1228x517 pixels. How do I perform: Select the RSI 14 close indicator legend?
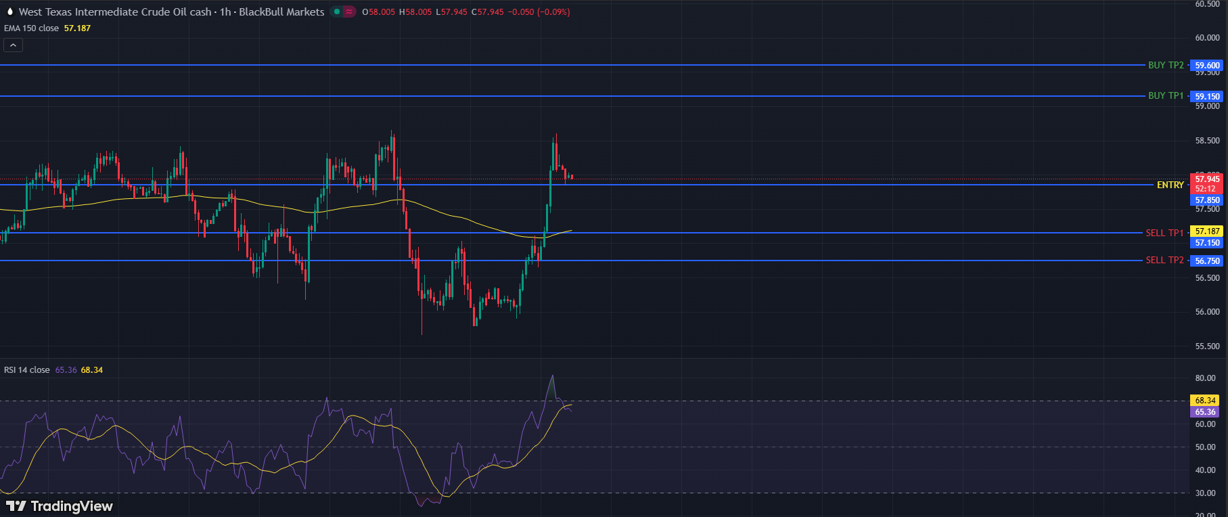point(27,370)
